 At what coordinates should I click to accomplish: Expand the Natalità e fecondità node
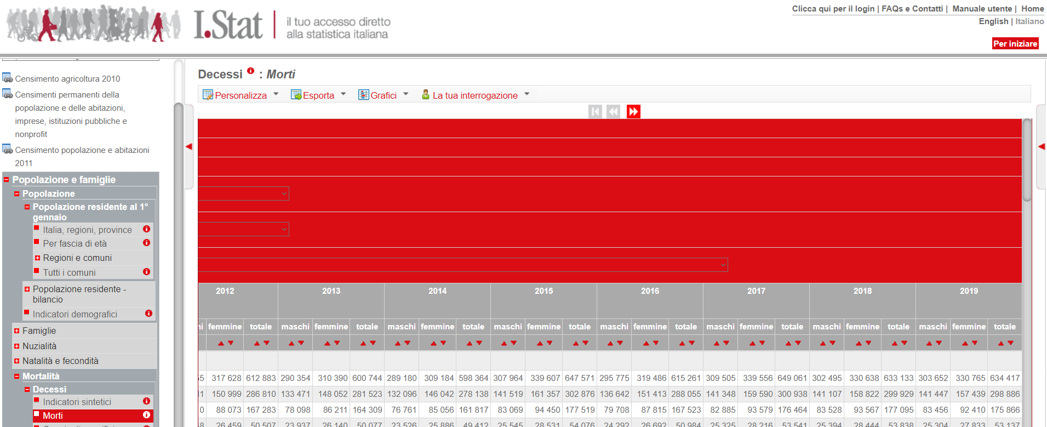pyautogui.click(x=17, y=361)
